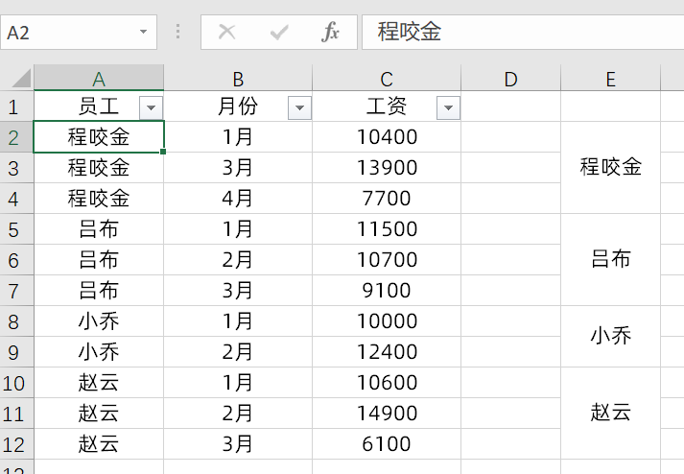Viewport: 684px width, 474px height.
Task: Click the salary cell 13900
Action: point(387,168)
